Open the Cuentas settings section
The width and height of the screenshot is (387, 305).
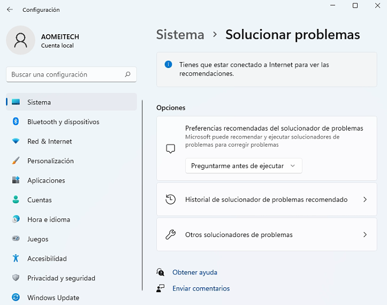coord(40,200)
